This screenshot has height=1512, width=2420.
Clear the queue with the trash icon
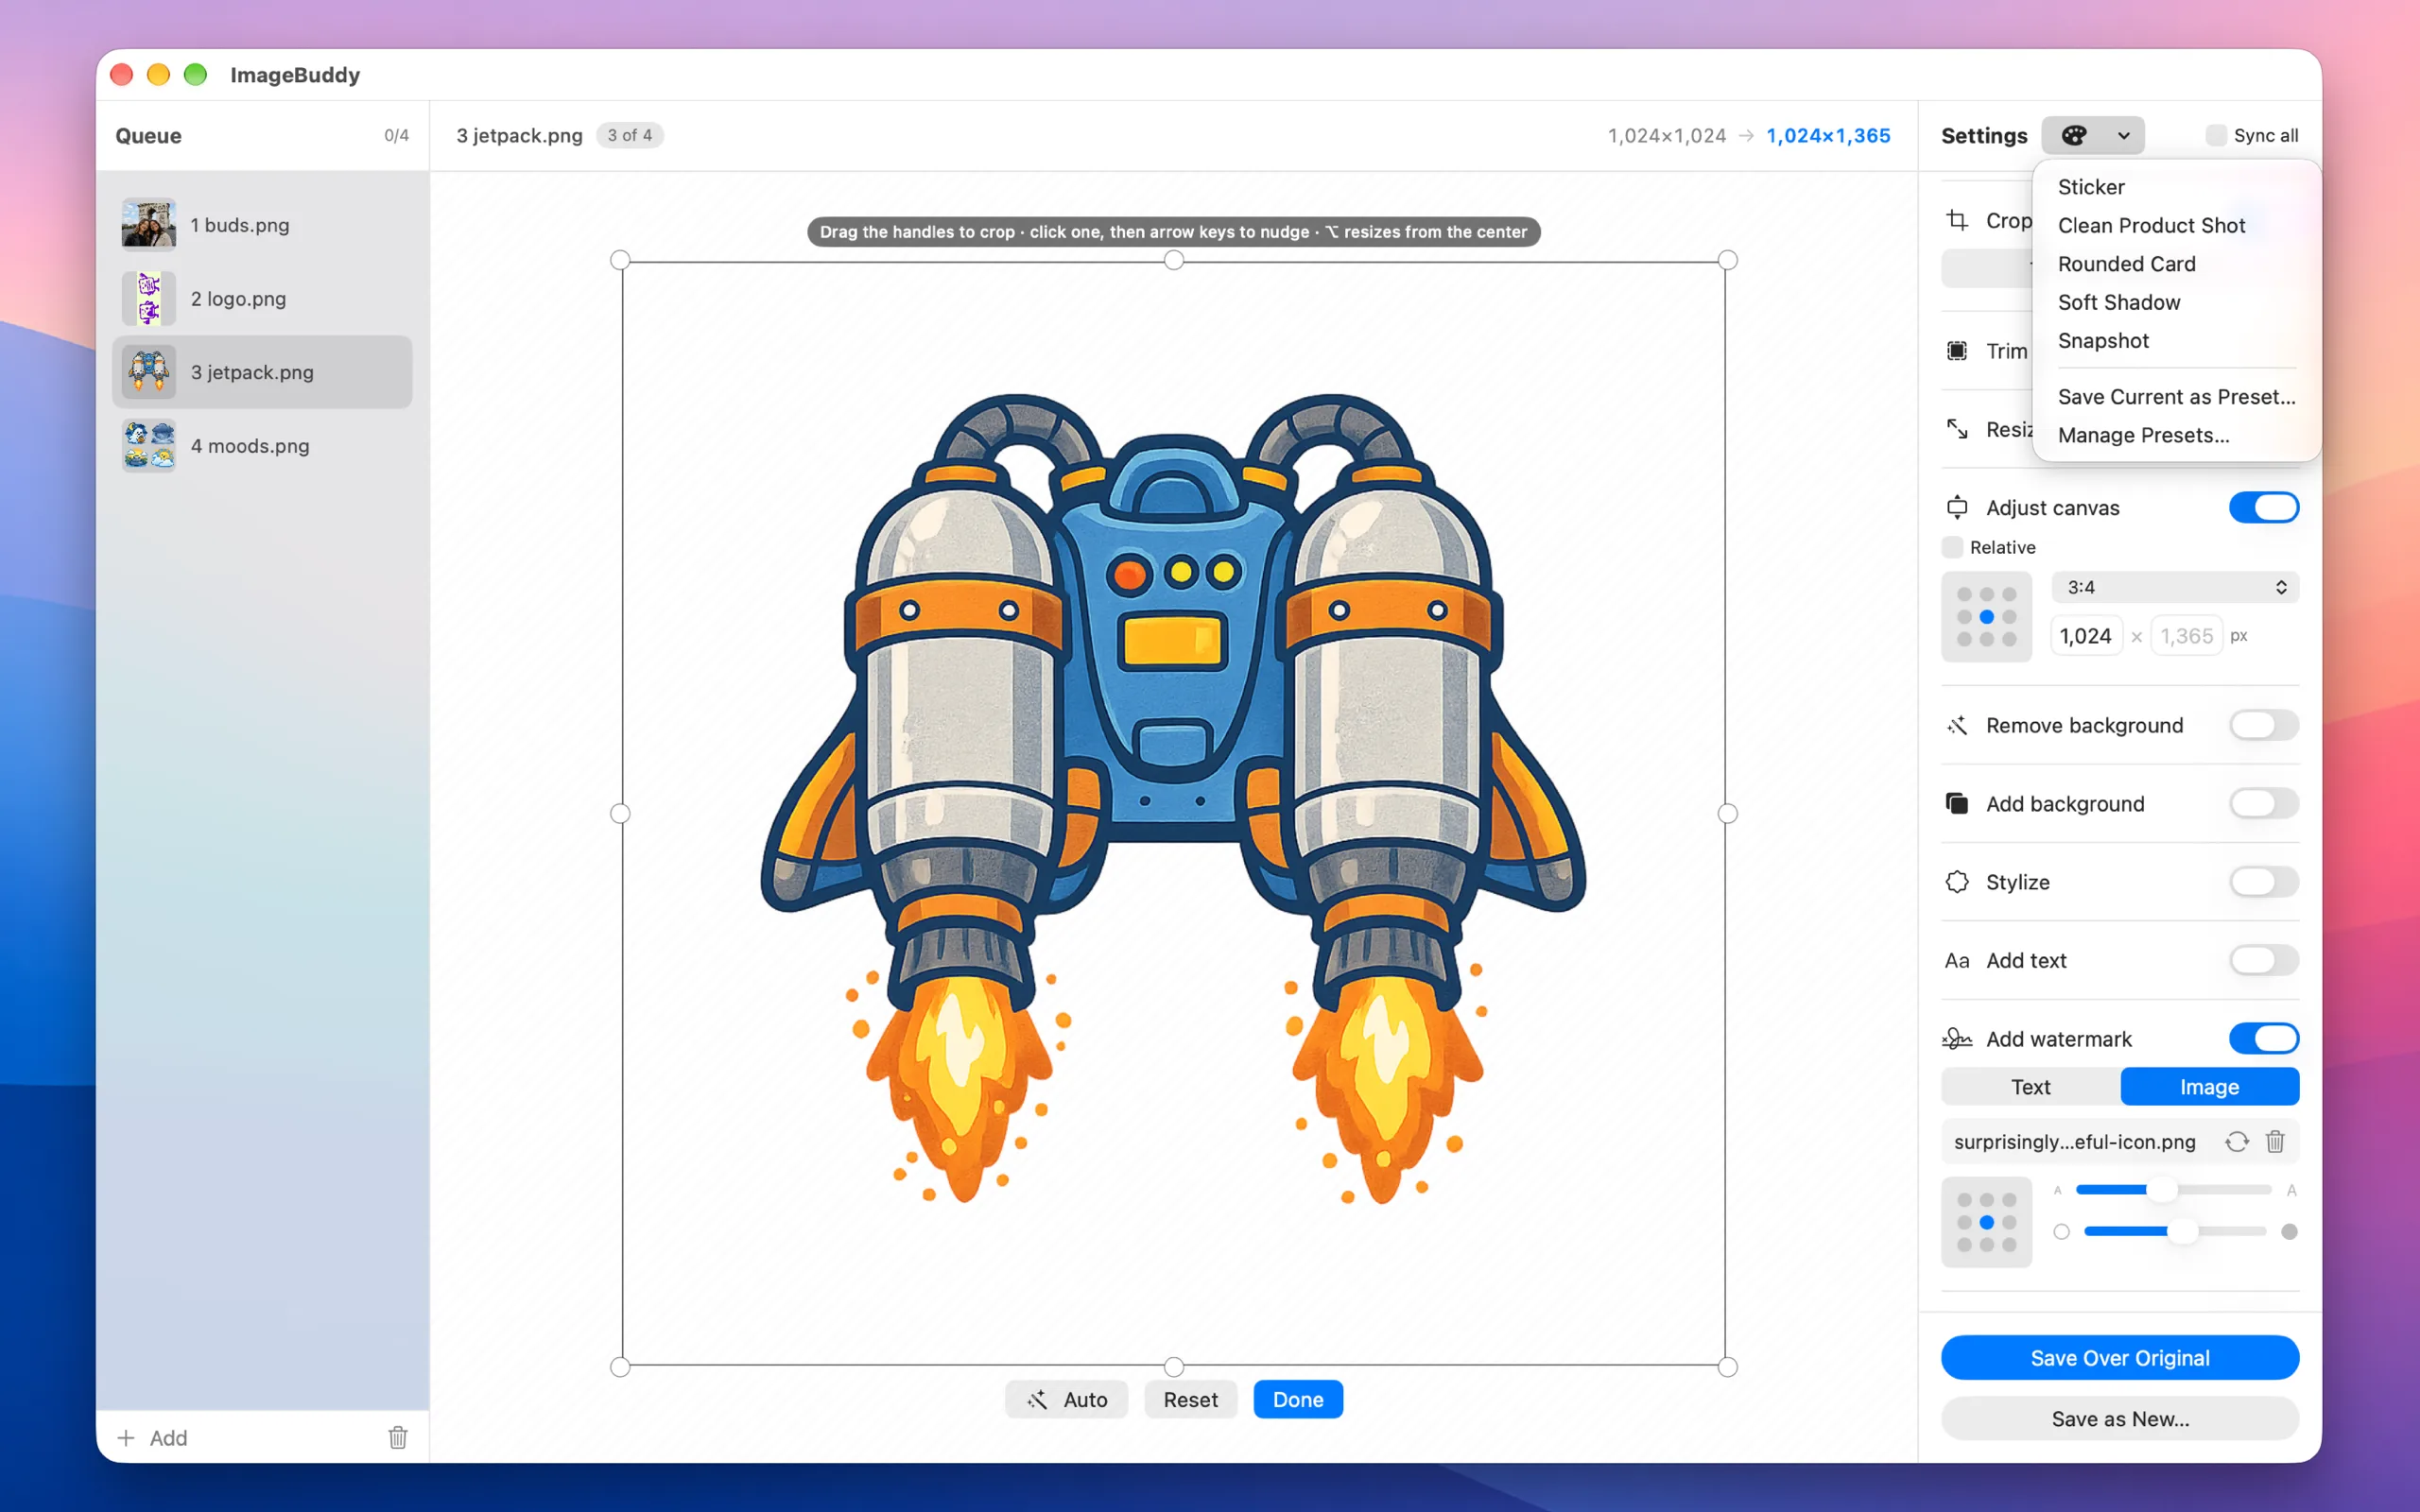pyautogui.click(x=398, y=1437)
